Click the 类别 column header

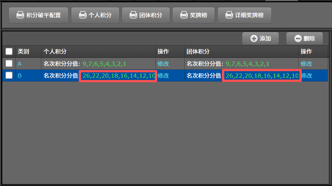[23, 51]
